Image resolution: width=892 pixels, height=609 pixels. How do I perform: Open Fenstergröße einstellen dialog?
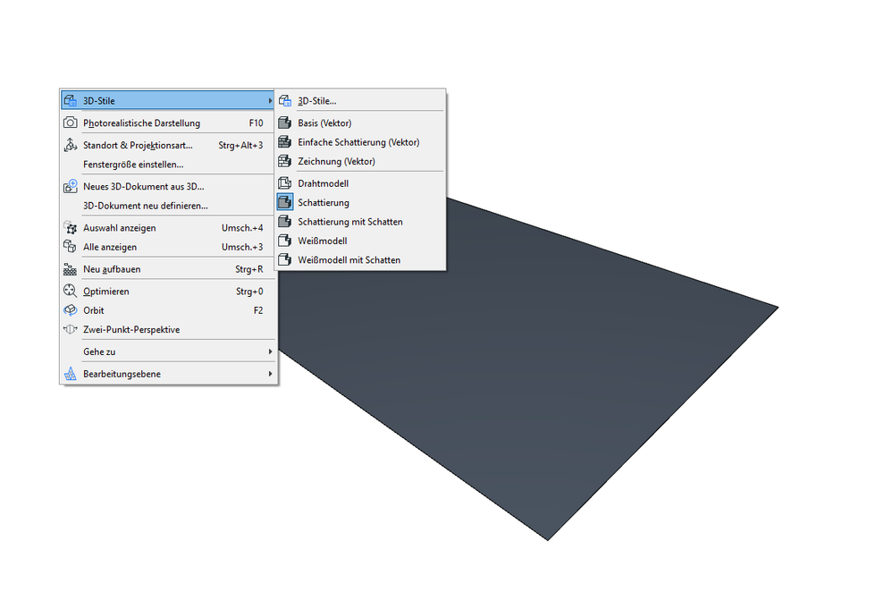134,164
